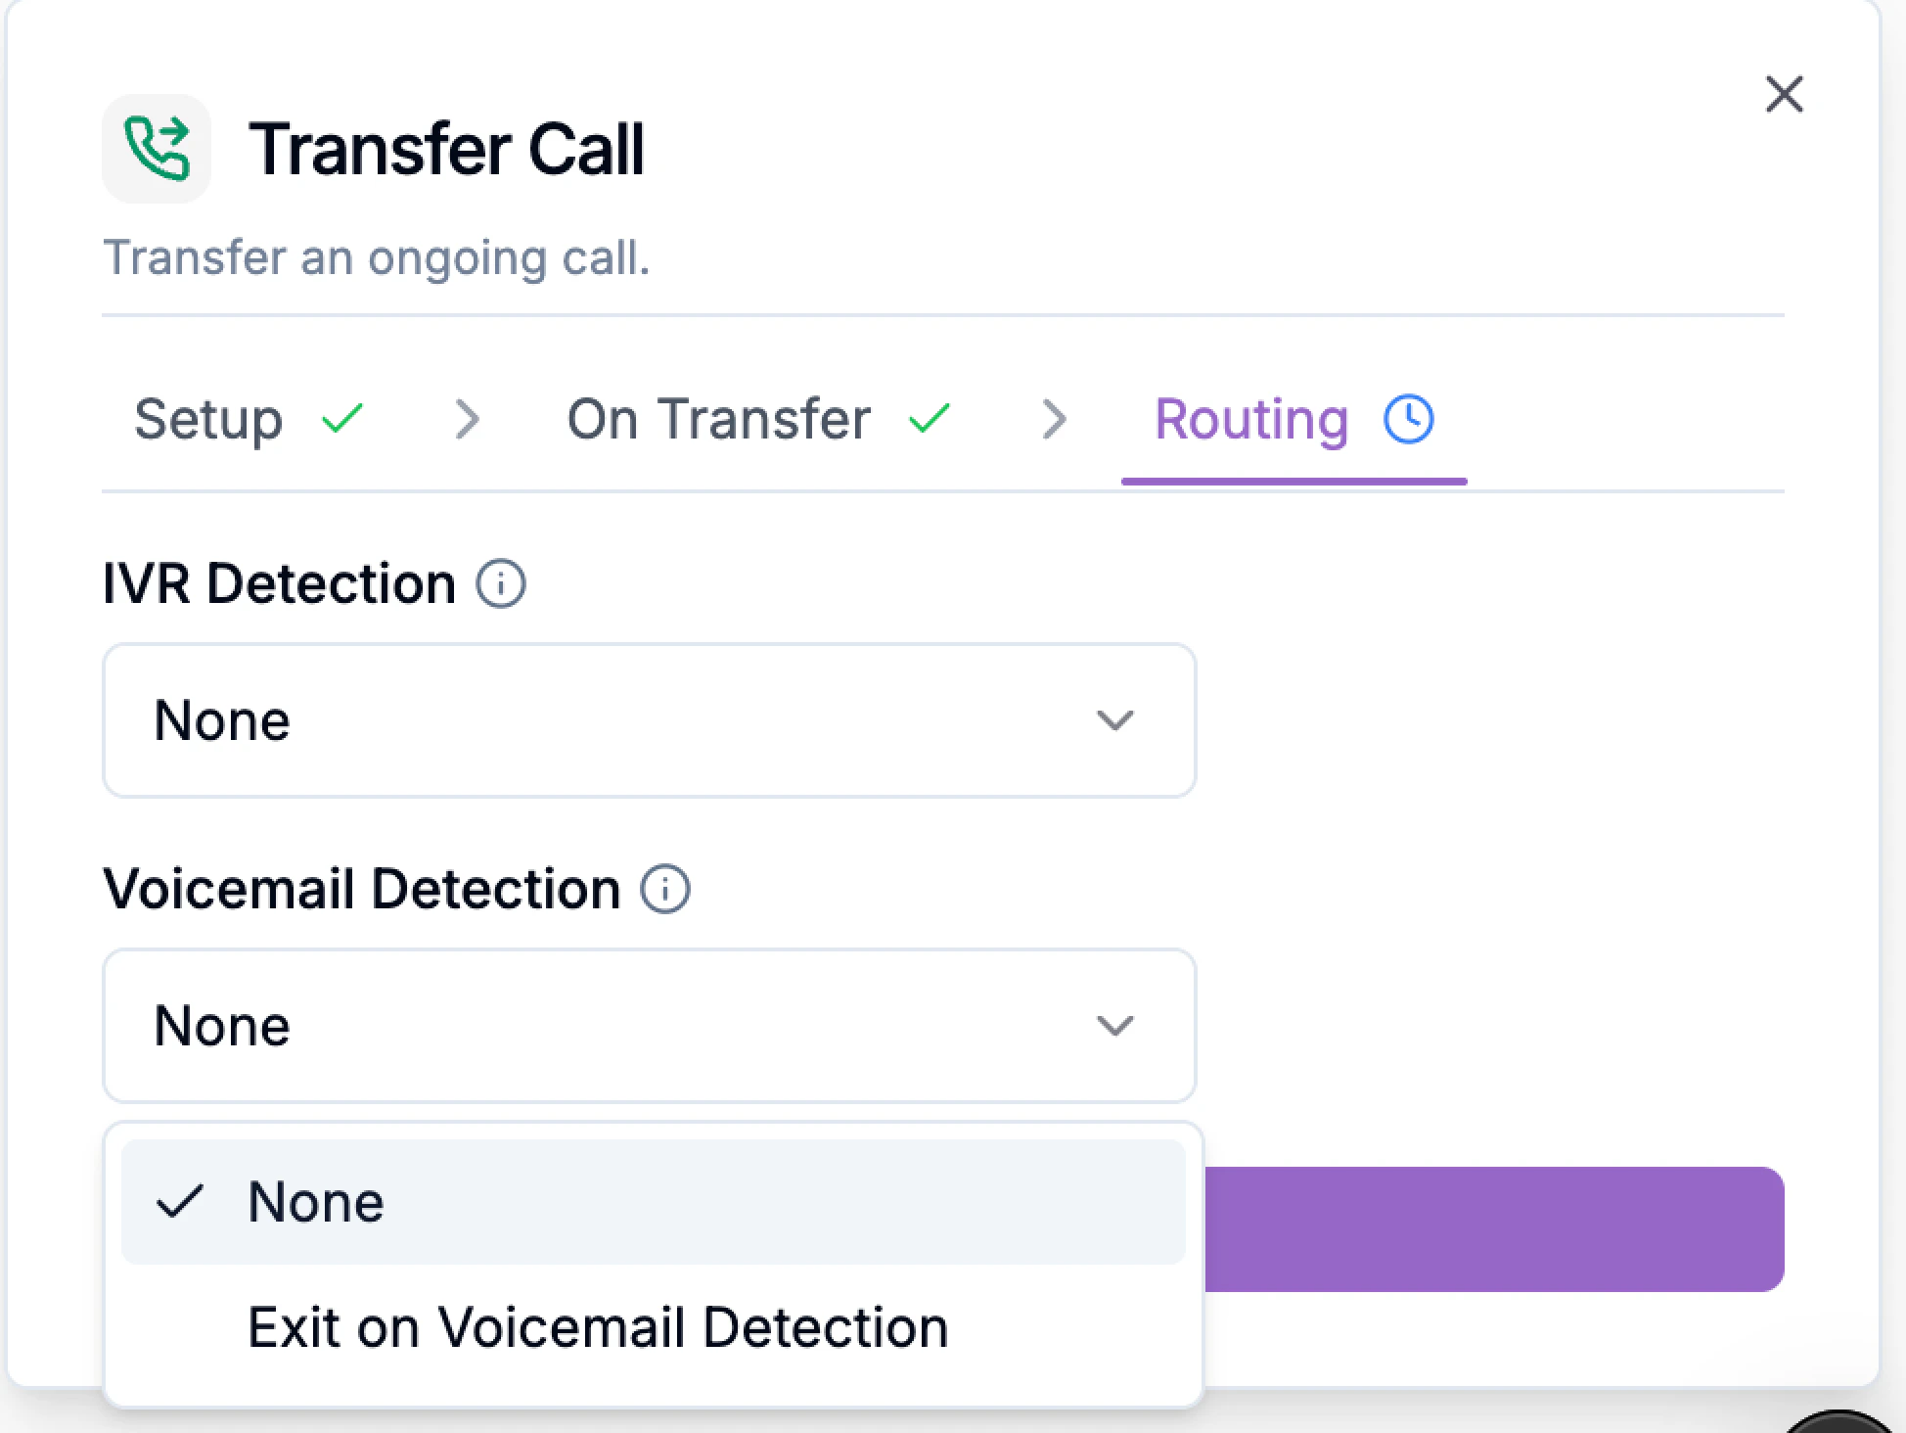Click the clock icon beside Routing

(1408, 419)
